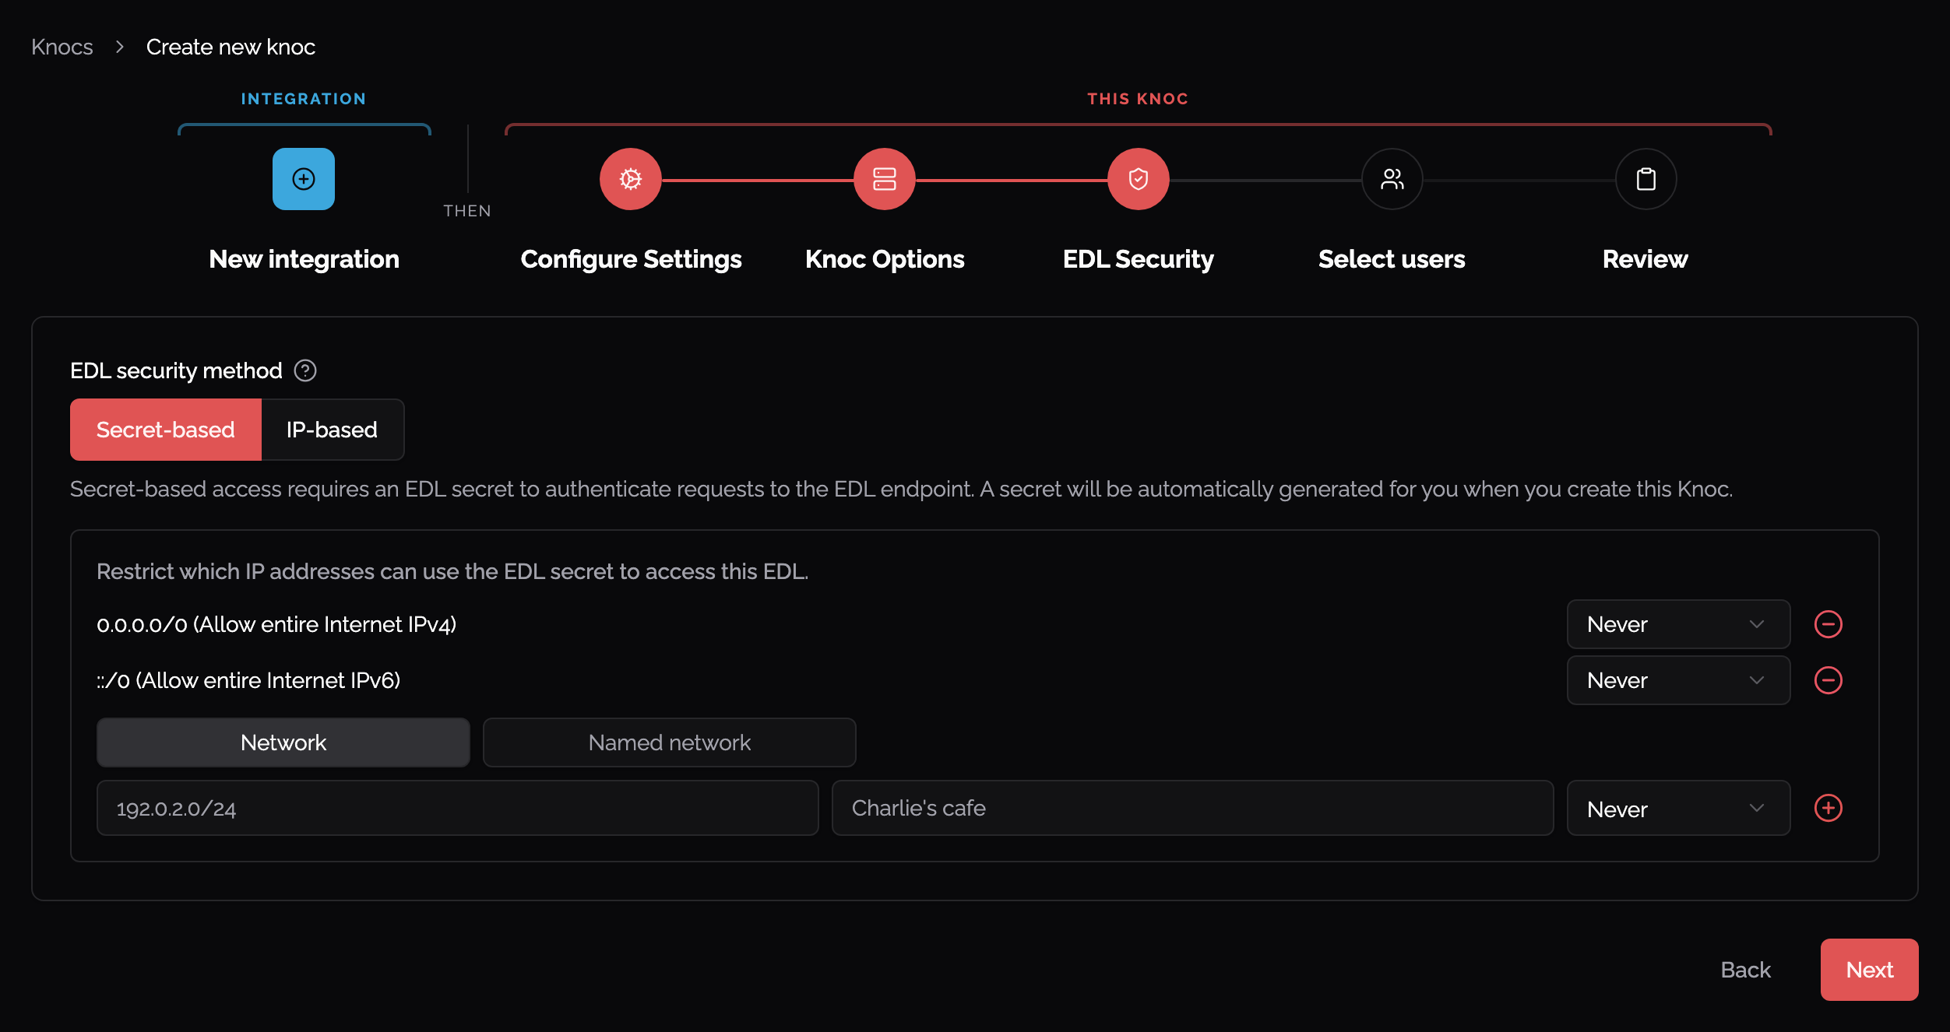Open the Never dropdown for new network
1950x1032 pixels.
tap(1678, 808)
